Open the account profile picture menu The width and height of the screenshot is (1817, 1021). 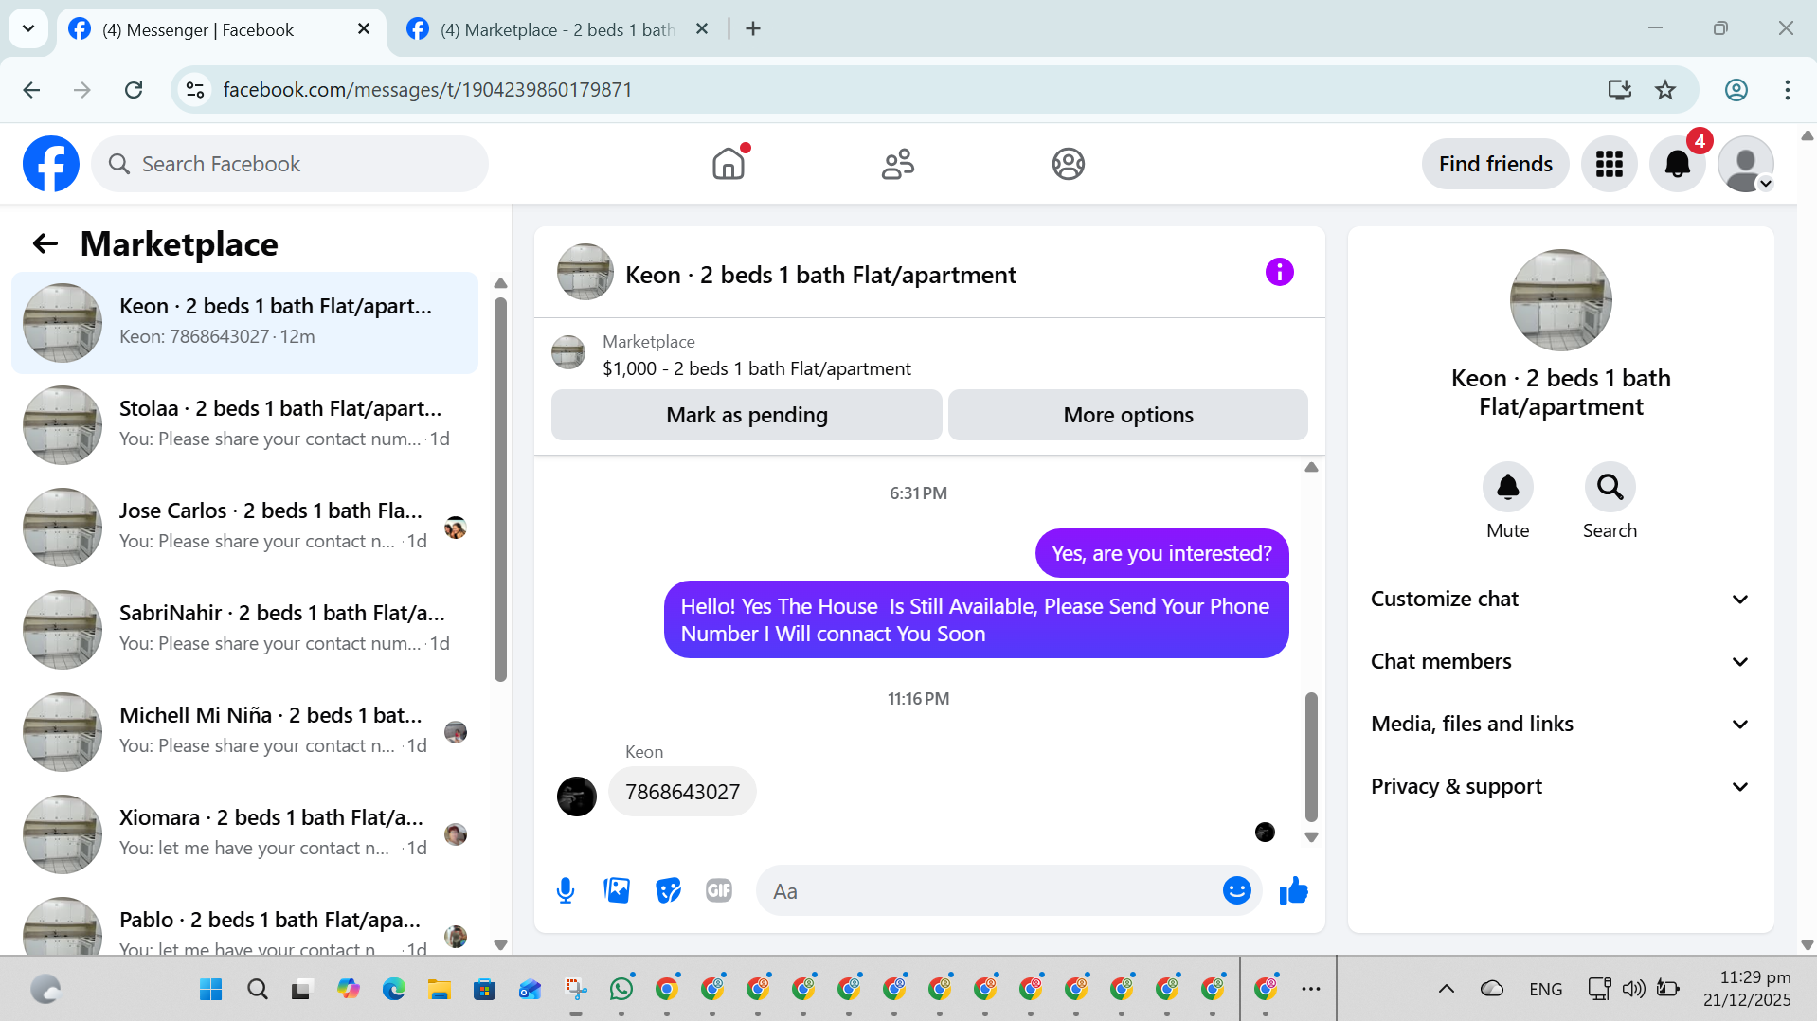1746,164
